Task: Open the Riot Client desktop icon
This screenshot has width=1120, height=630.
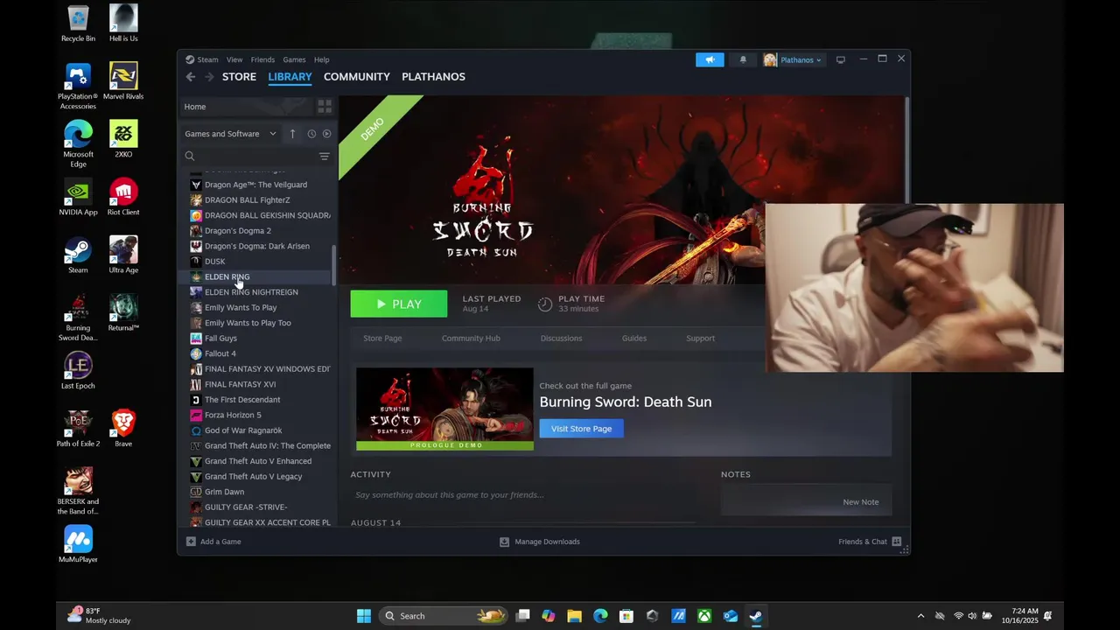Action: click(123, 197)
